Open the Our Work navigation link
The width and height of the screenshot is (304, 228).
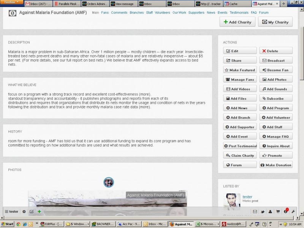(x=179, y=13)
